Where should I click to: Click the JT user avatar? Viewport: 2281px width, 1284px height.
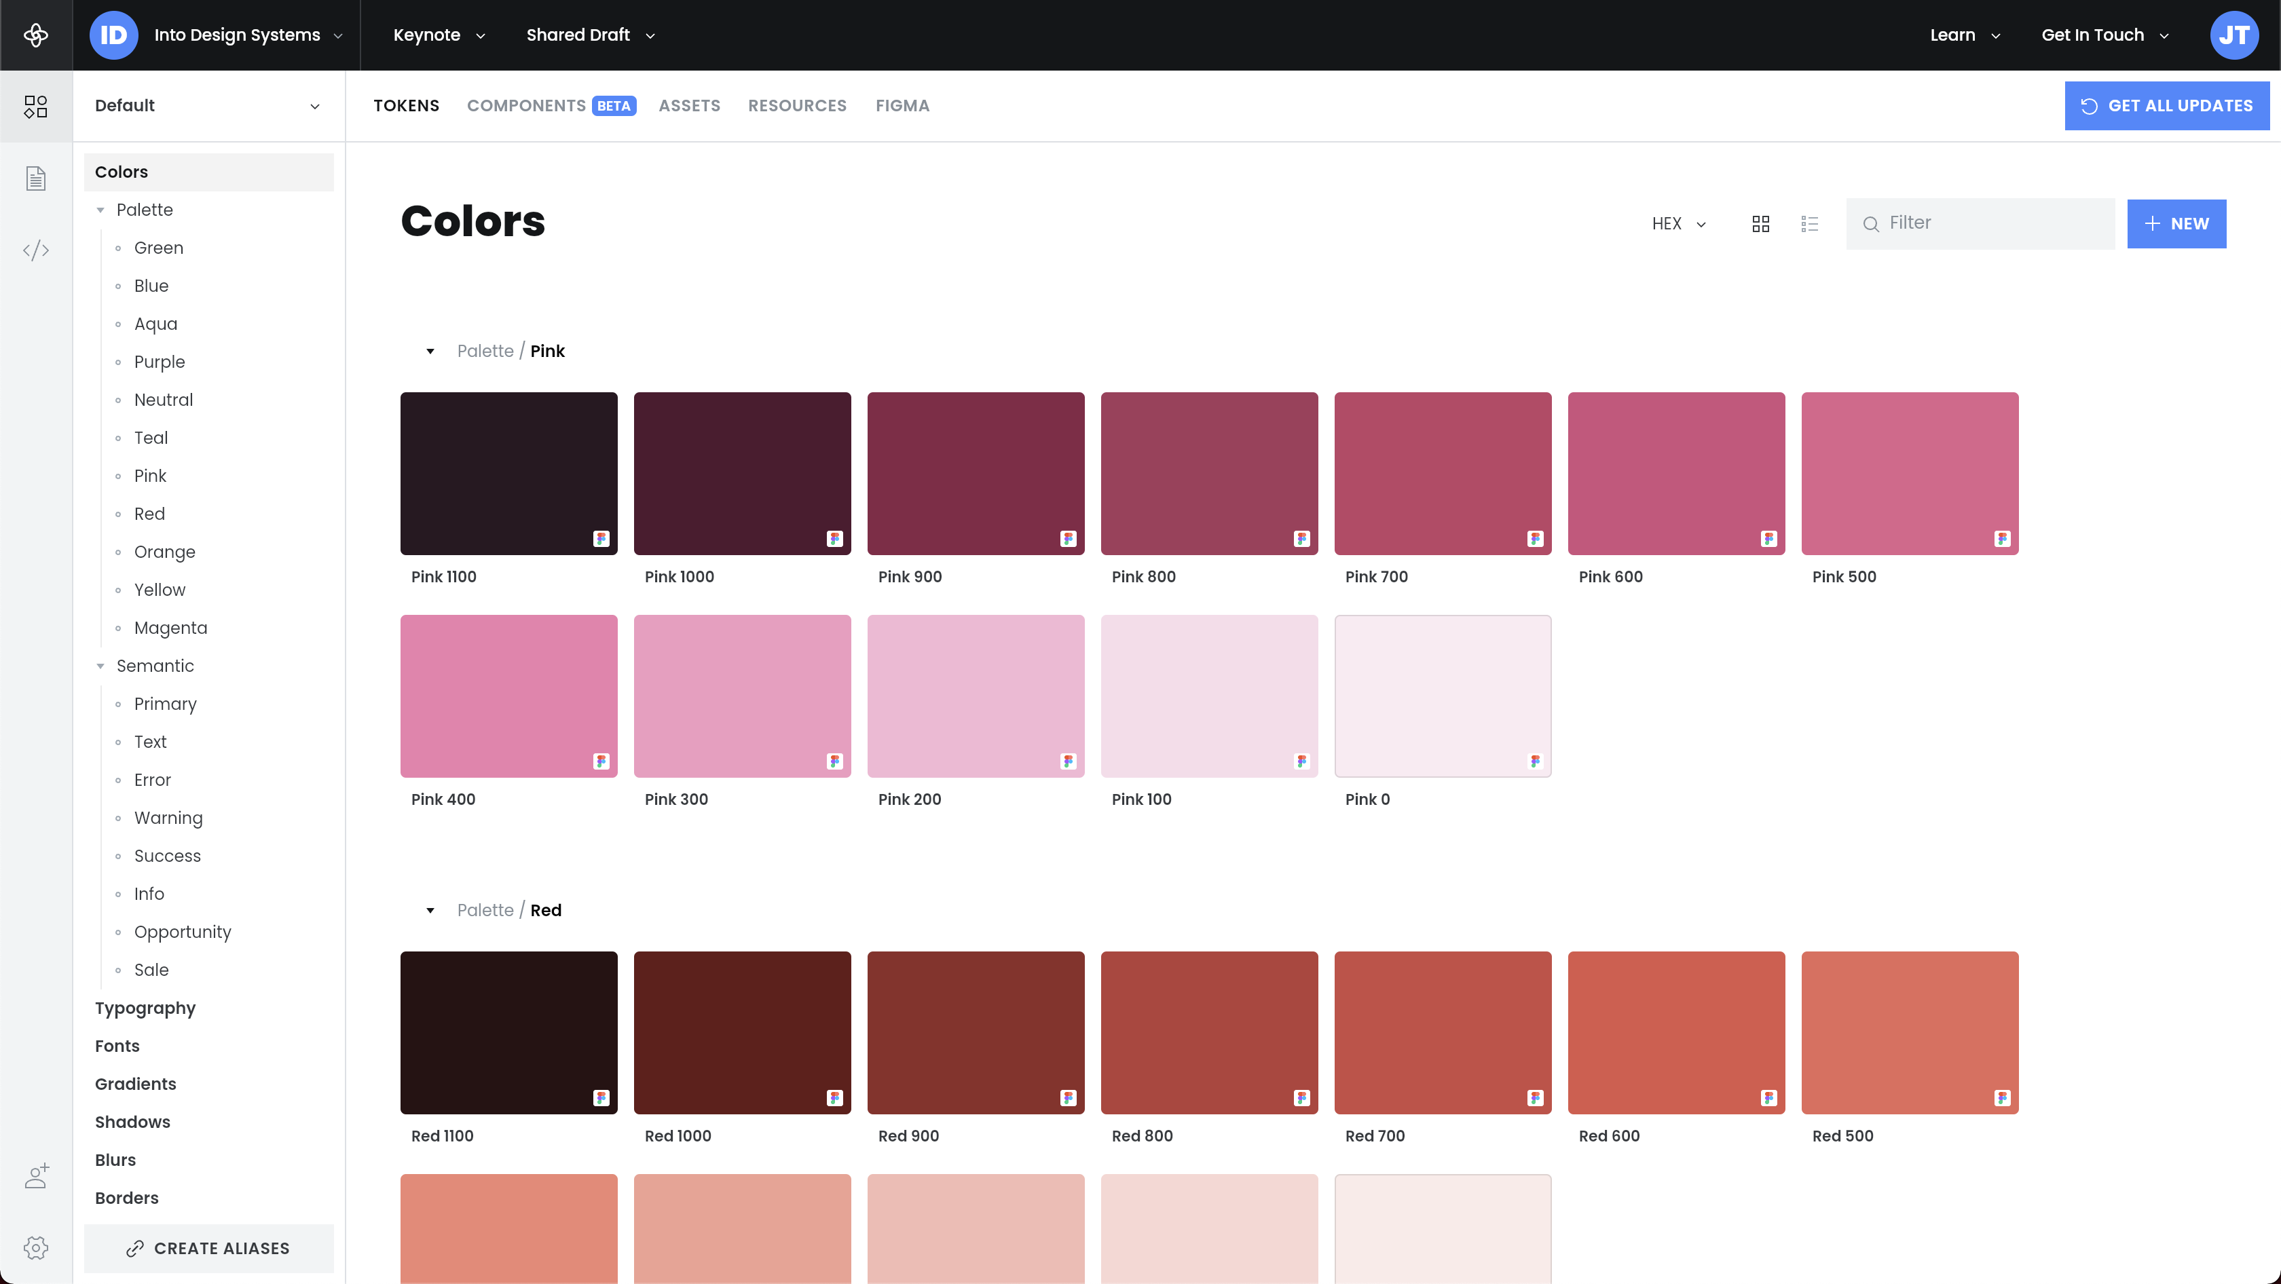(2233, 35)
